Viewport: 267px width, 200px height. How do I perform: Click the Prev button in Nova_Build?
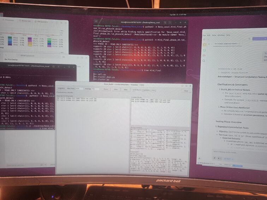pyautogui.click(x=116, y=89)
